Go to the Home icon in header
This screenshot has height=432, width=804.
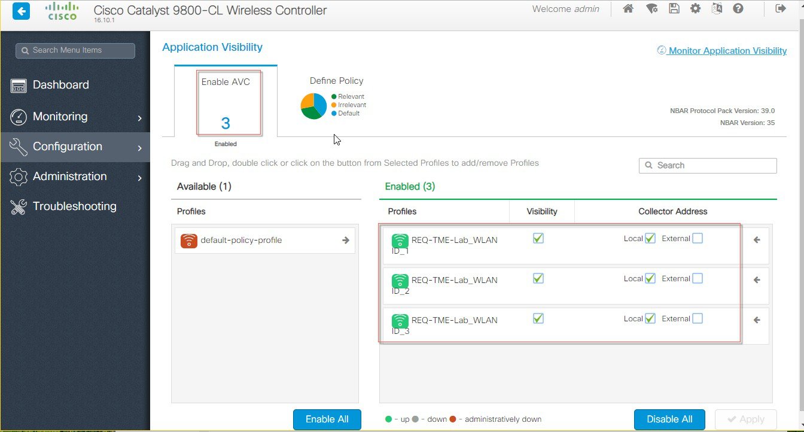pos(628,9)
